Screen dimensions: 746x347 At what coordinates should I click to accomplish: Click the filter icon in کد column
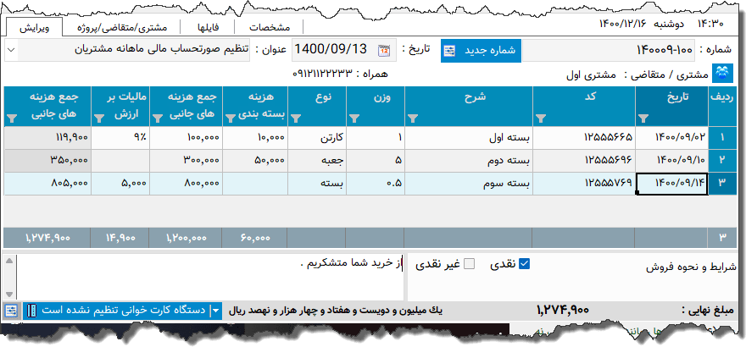(x=540, y=118)
